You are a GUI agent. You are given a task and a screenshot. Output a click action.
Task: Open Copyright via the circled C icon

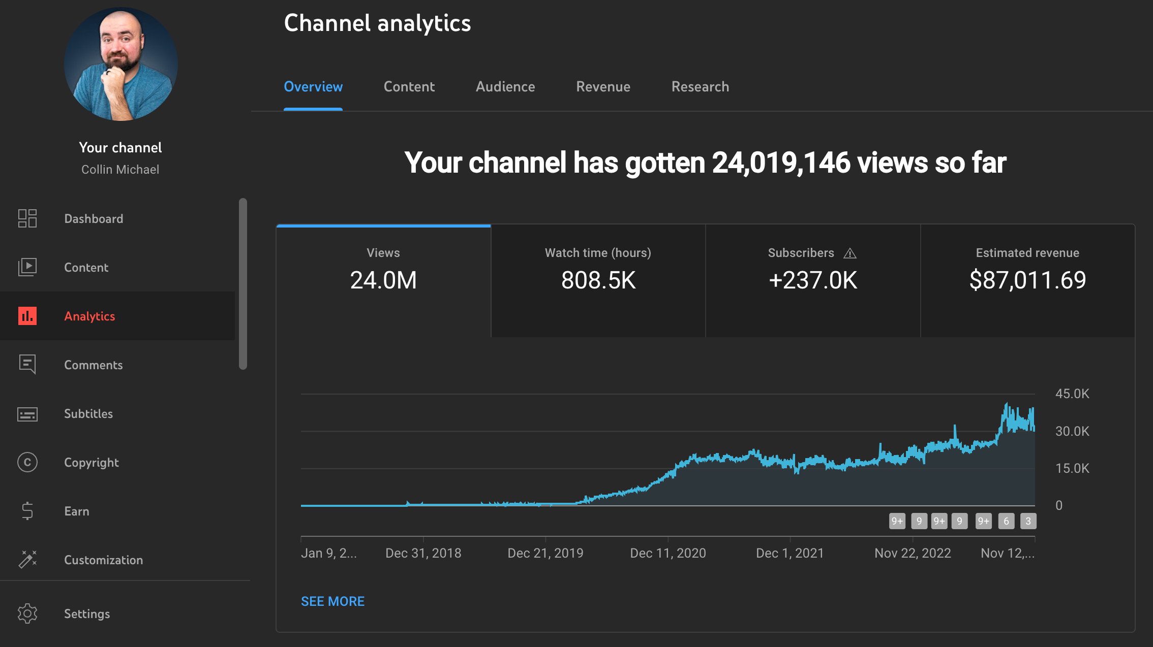click(x=27, y=462)
